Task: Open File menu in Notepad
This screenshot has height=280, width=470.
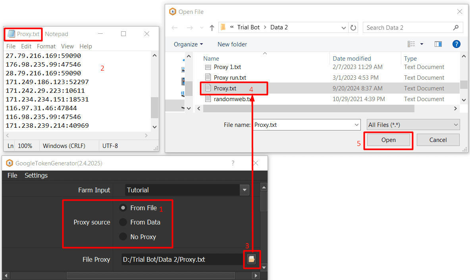Action: click(11, 46)
